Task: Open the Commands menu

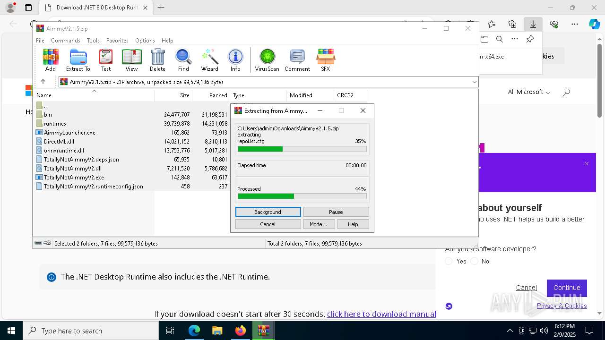Action: point(66,41)
